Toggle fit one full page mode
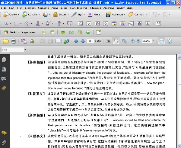This screenshot has height=148, width=181. pyautogui.click(x=169, y=41)
